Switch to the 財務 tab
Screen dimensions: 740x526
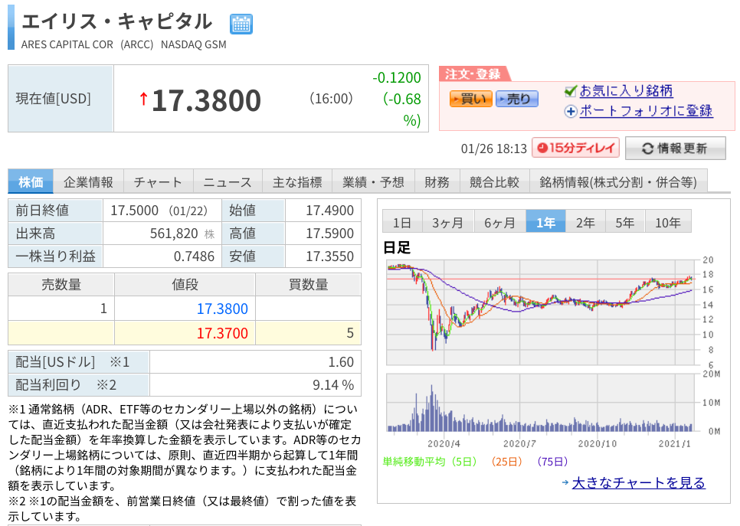click(437, 182)
